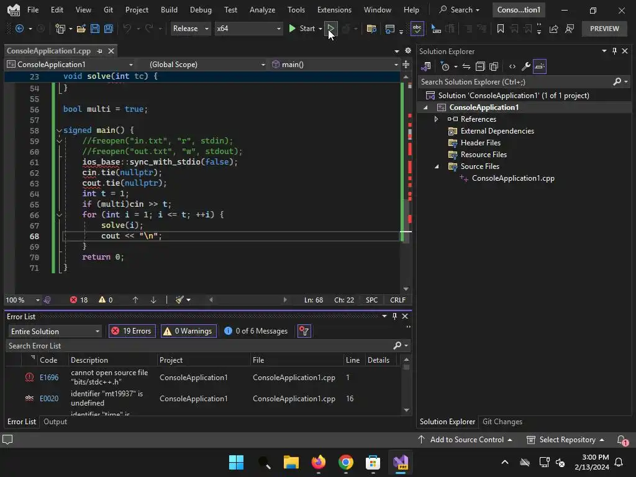Image resolution: width=636 pixels, height=477 pixels.
Task: Open error code E1696 link
Action: [49, 378]
